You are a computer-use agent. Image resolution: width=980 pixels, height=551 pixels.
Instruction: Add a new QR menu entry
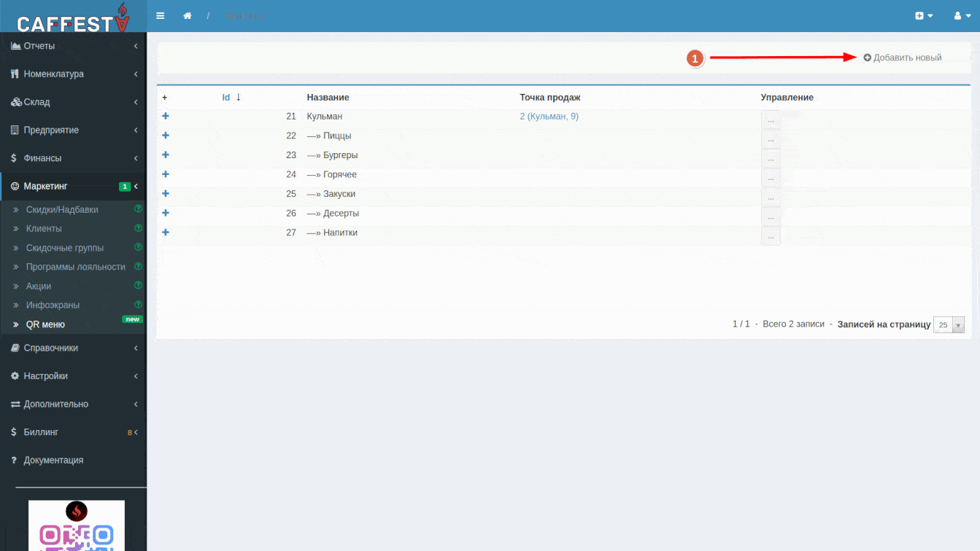903,58
